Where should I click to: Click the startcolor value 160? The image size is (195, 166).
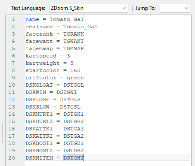click(75, 70)
